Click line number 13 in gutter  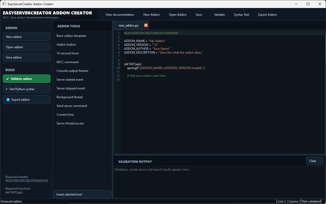(x=118, y=80)
